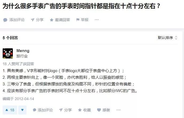This screenshot has width=184, height=118.
Task: Open the three-dots menu under the question title
Action: click(x=97, y=19)
